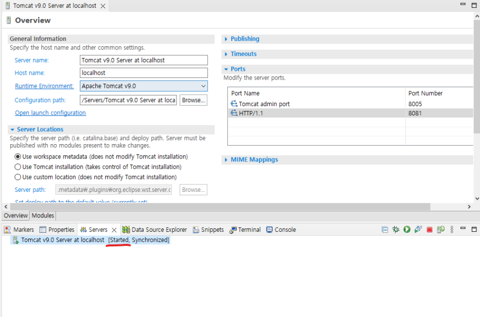Screen dimensions: 480x317
Task: Open the Runtime Environment dropdown
Action: 203,86
